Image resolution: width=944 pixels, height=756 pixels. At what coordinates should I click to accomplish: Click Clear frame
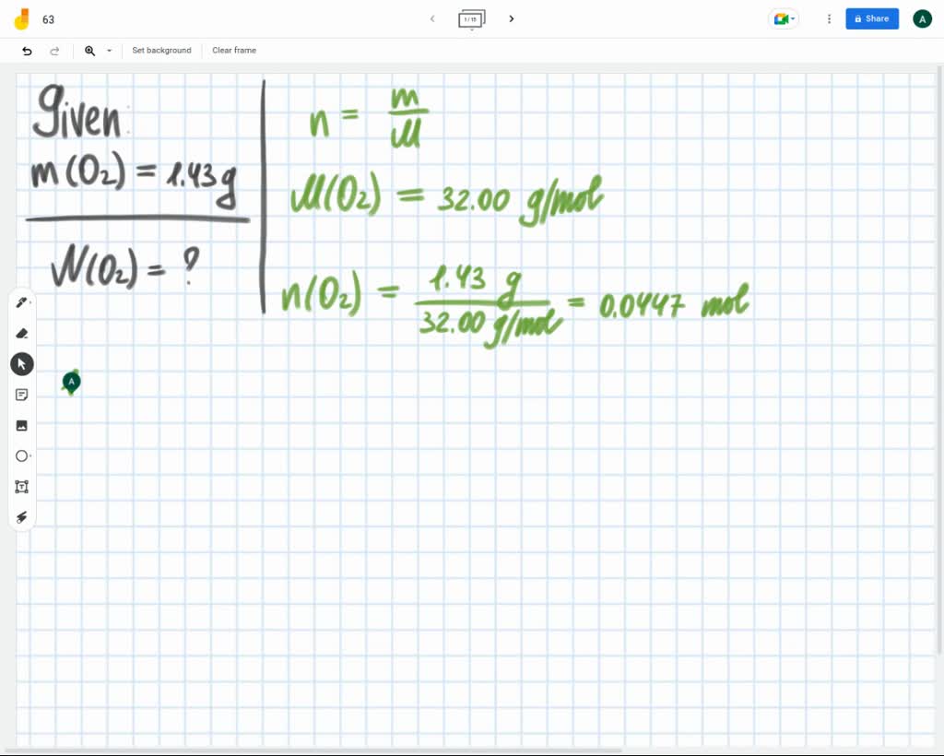click(x=233, y=51)
